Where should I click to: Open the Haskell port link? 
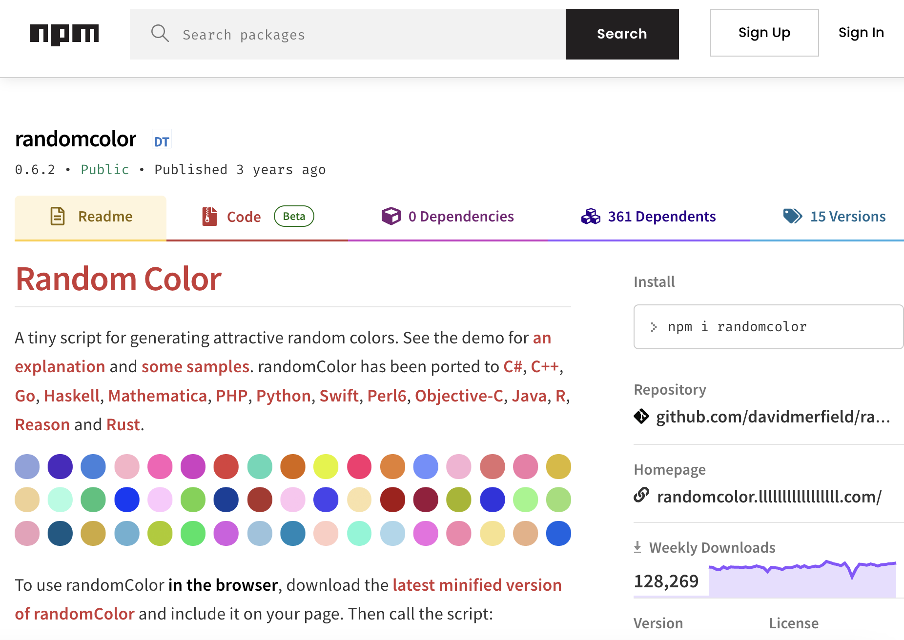point(72,396)
